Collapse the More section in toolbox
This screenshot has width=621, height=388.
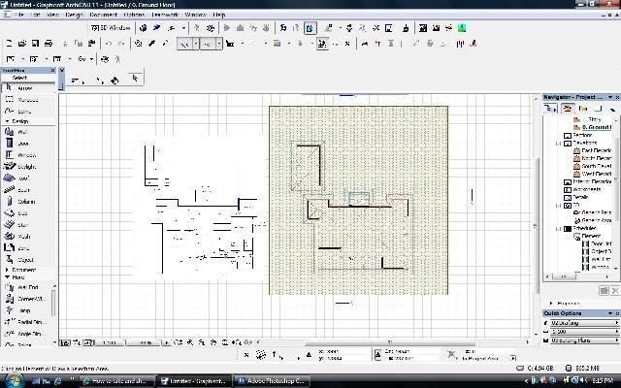click(x=7, y=277)
